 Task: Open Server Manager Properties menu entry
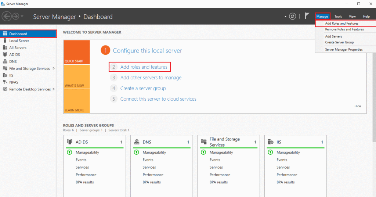click(x=346, y=49)
